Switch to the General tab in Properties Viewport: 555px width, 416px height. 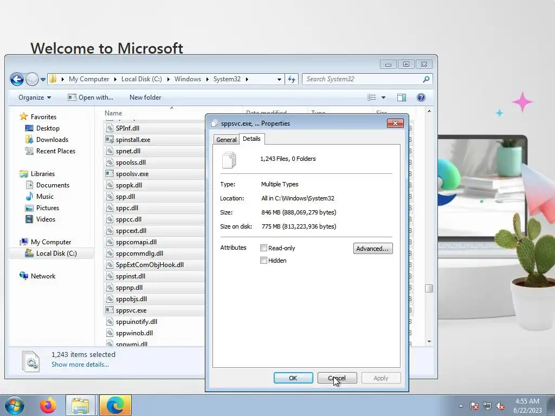click(x=226, y=139)
